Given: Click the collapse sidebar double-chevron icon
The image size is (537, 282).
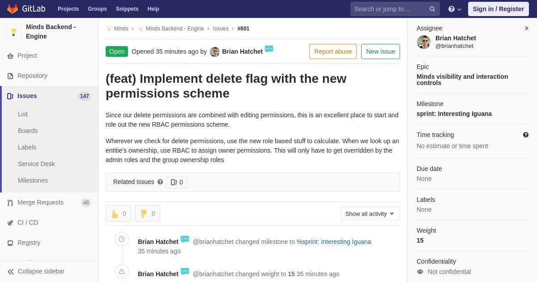Looking at the screenshot, I should pos(11,272).
